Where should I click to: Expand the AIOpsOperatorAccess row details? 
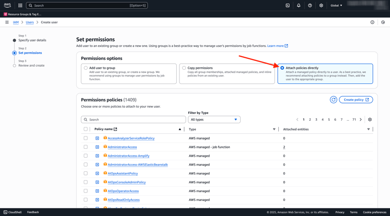[x=97, y=191]
